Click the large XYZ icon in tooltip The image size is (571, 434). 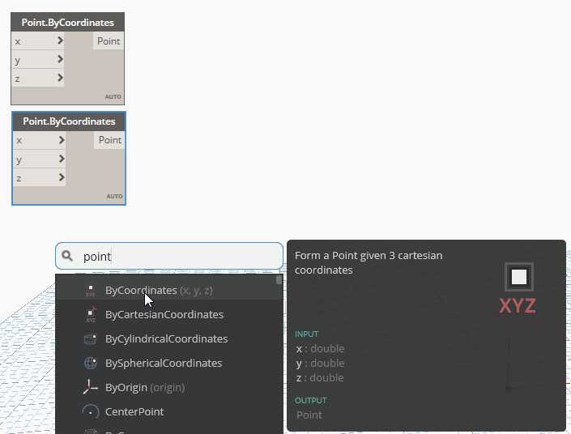[518, 288]
